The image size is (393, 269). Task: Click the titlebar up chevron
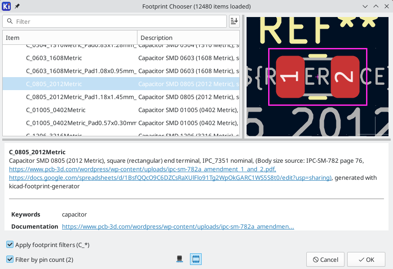[376, 7]
